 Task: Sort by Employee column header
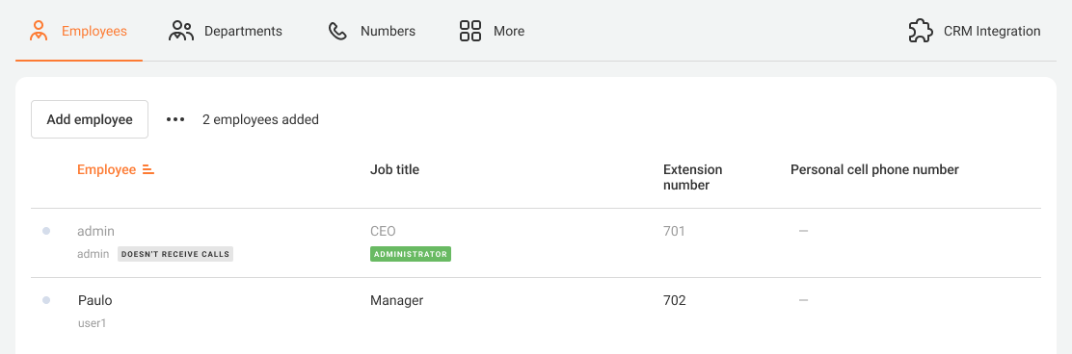[x=107, y=170]
